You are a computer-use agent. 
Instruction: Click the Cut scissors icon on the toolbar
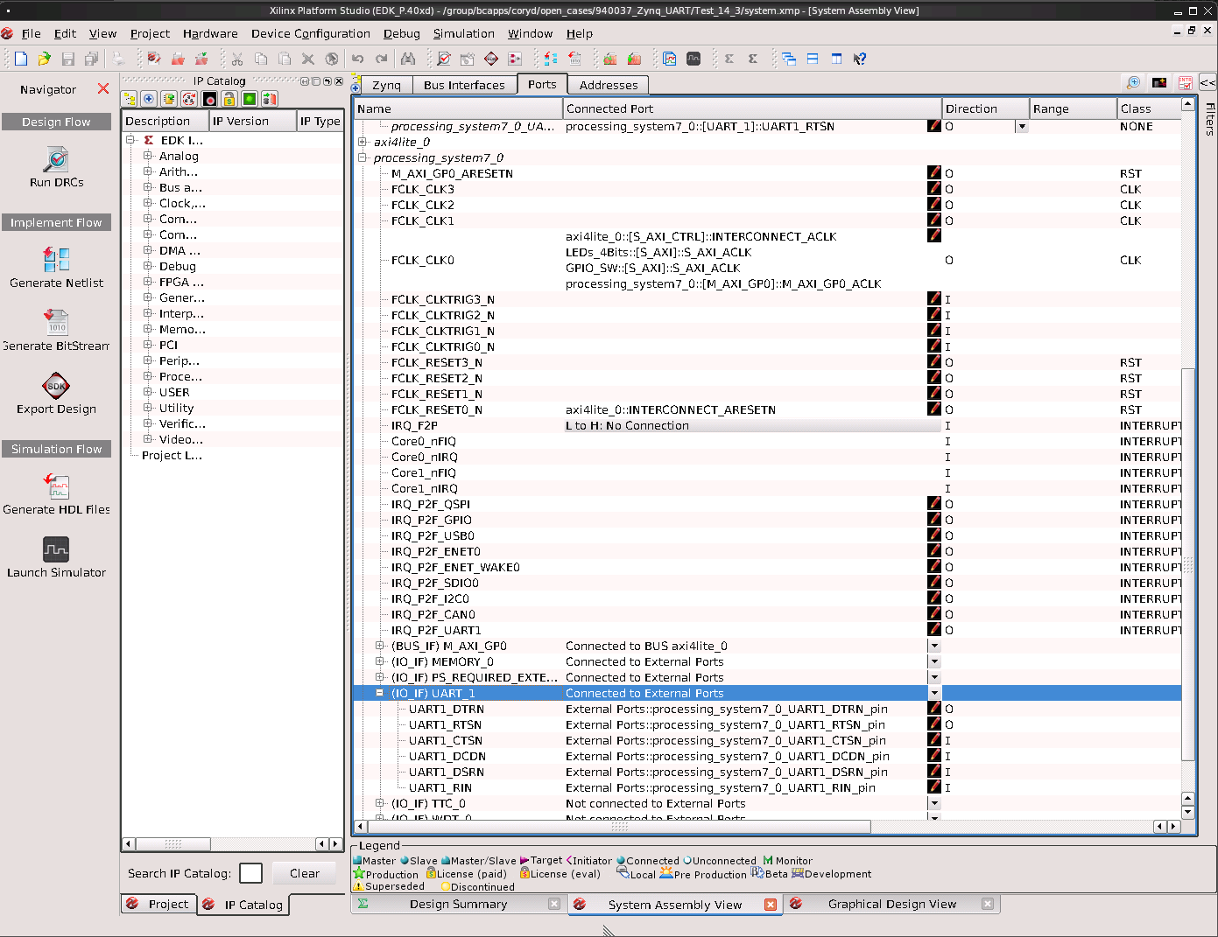coord(236,58)
